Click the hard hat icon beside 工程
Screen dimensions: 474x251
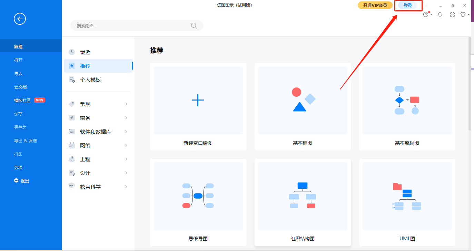coord(72,159)
